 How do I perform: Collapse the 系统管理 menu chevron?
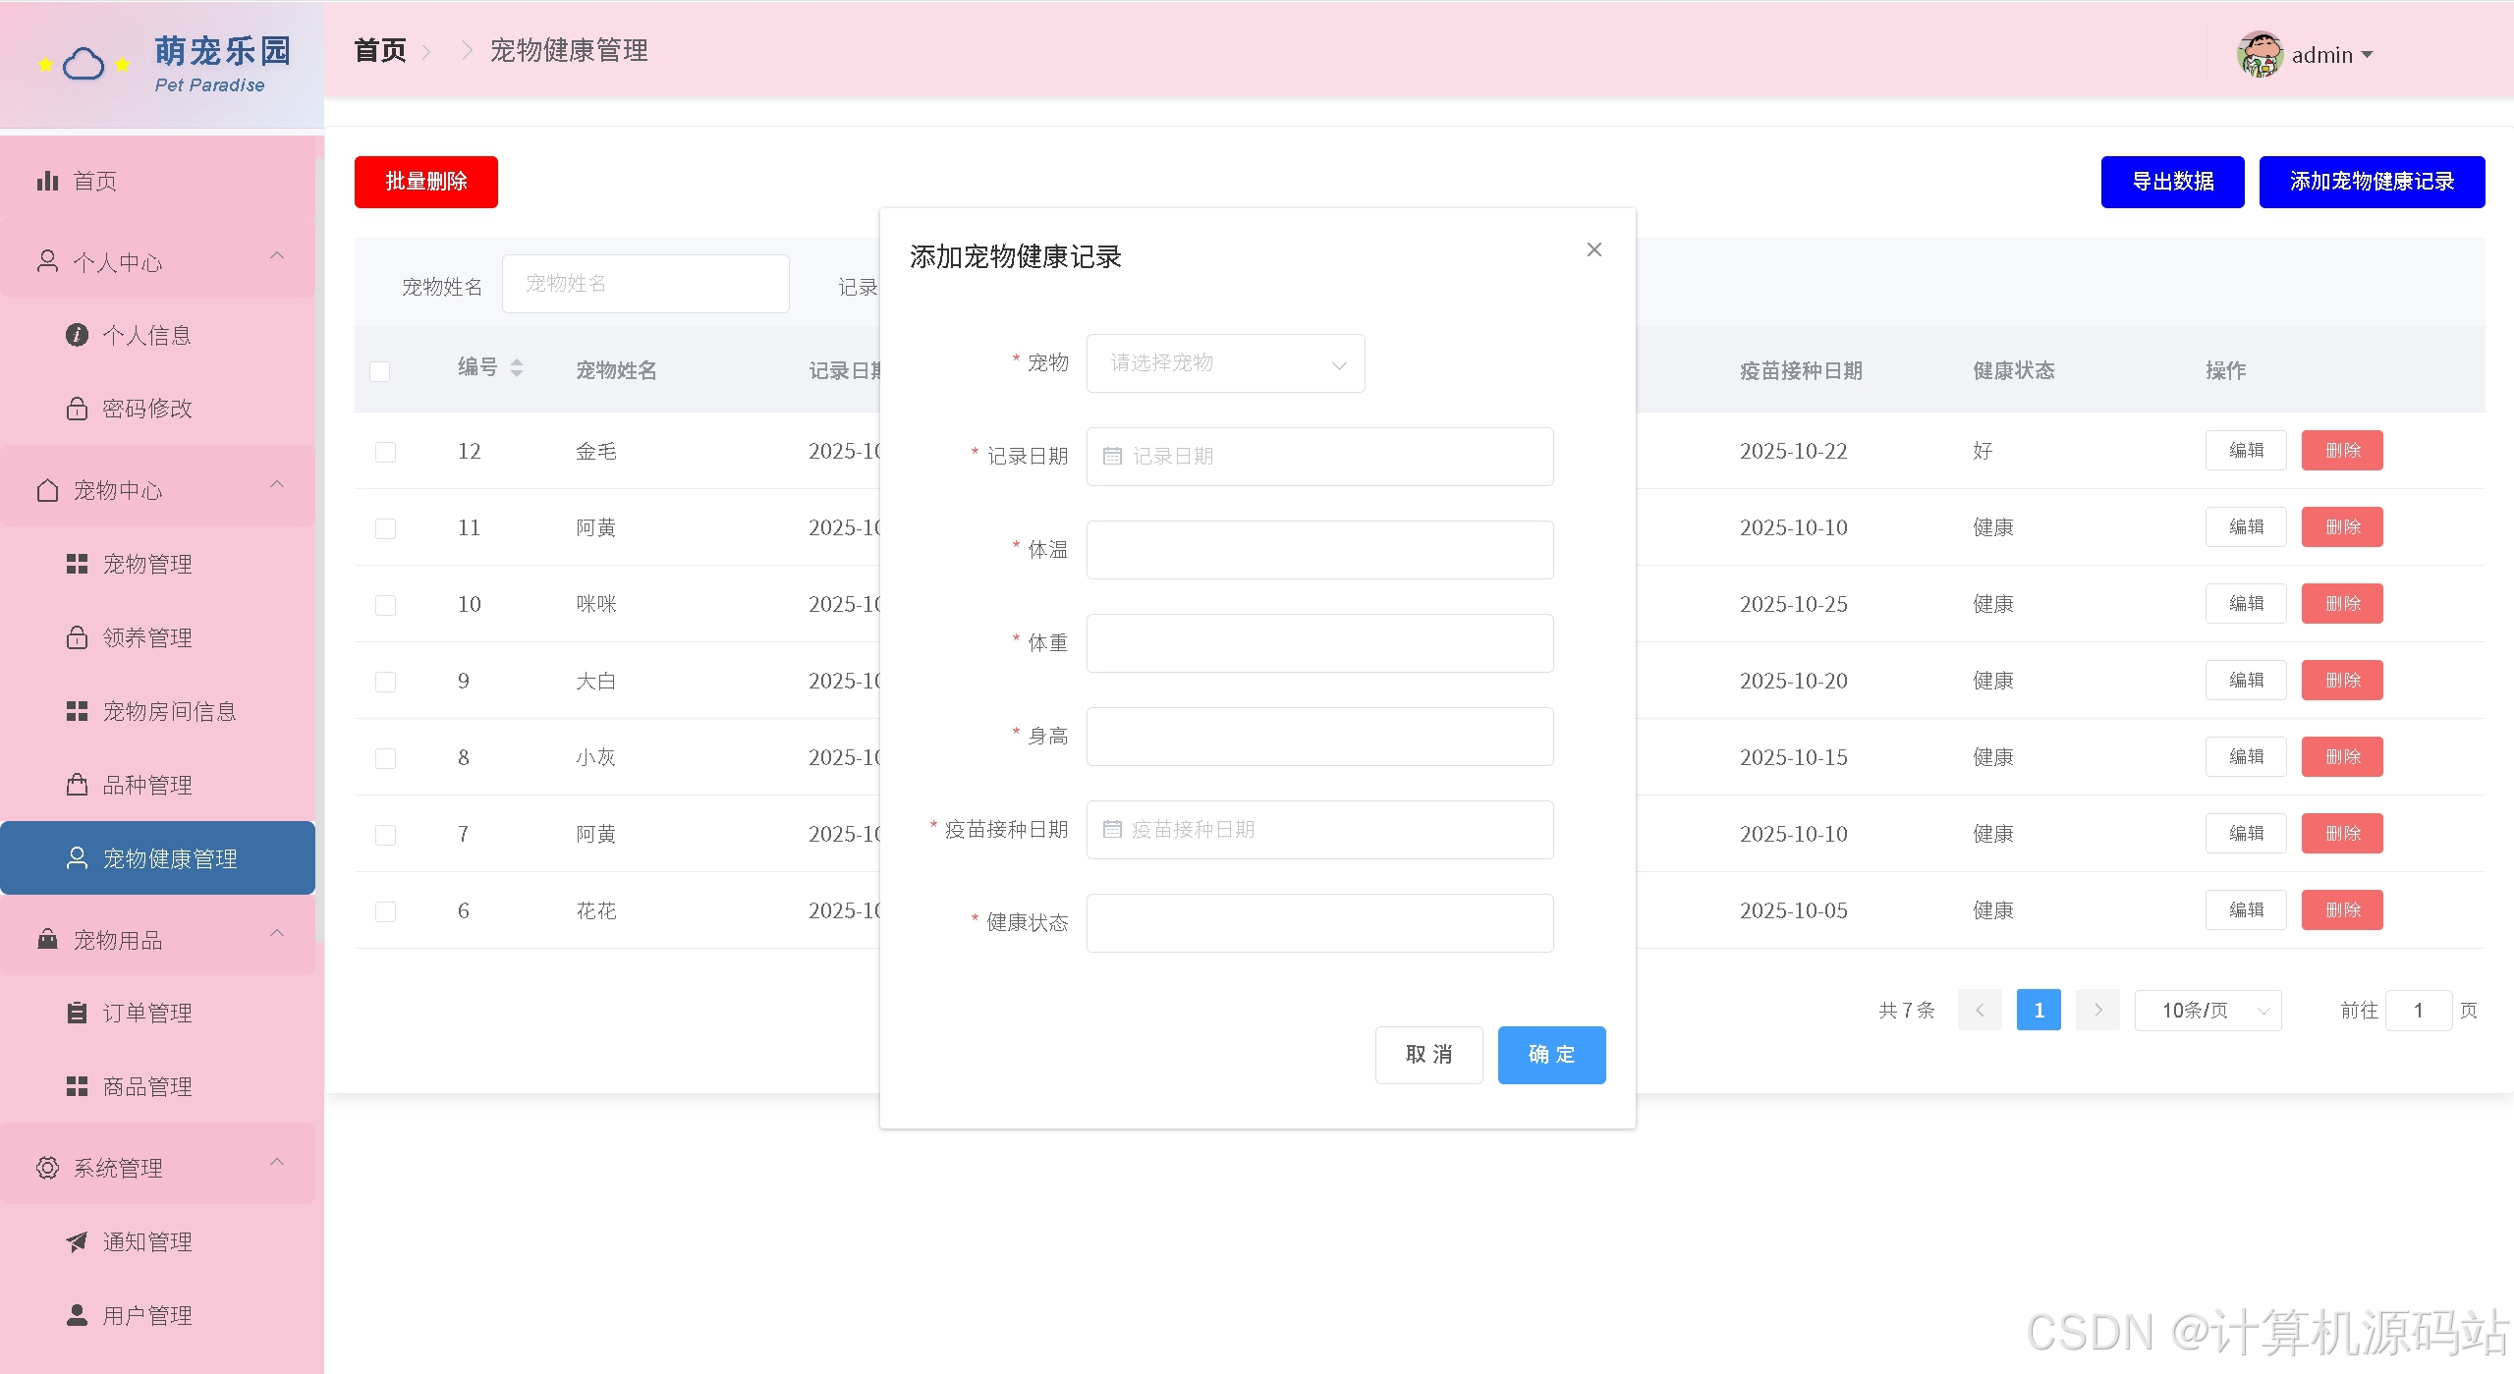tap(277, 1162)
